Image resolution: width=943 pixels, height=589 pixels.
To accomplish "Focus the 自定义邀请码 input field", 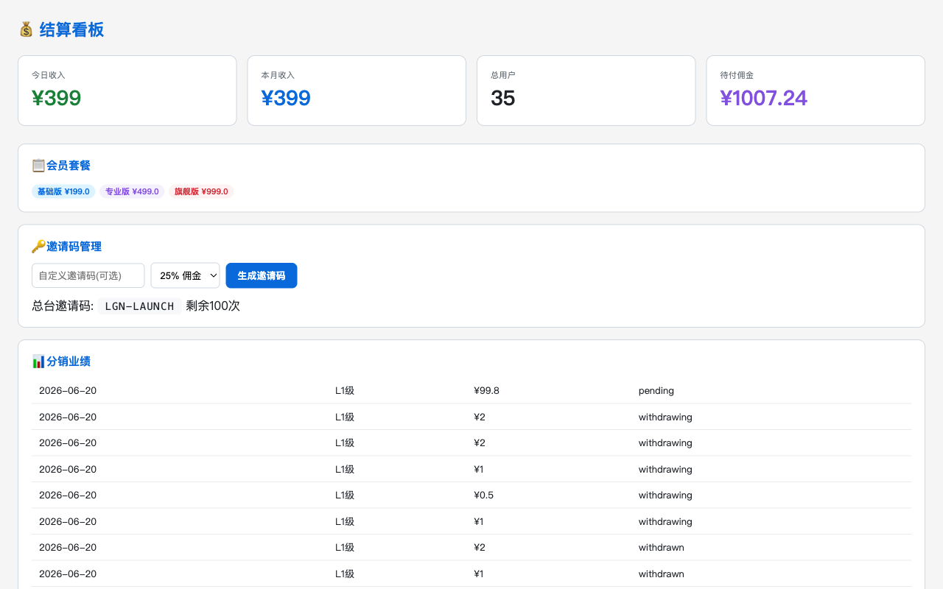I will pos(88,275).
